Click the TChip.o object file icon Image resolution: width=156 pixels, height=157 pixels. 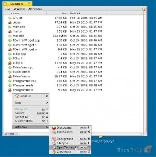tap(10, 63)
